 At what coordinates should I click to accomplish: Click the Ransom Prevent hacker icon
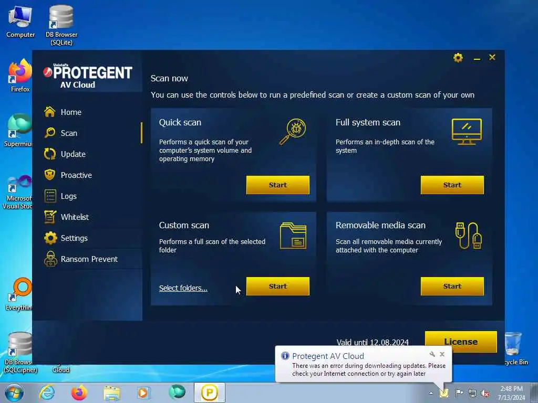[x=50, y=259]
